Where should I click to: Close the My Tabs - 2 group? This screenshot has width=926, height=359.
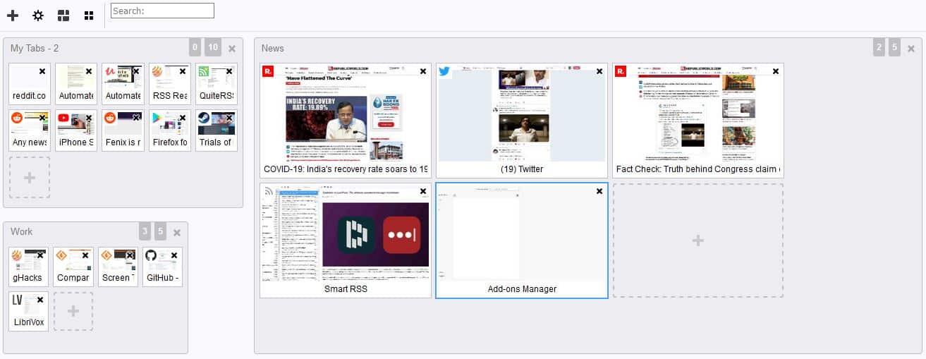(x=232, y=49)
